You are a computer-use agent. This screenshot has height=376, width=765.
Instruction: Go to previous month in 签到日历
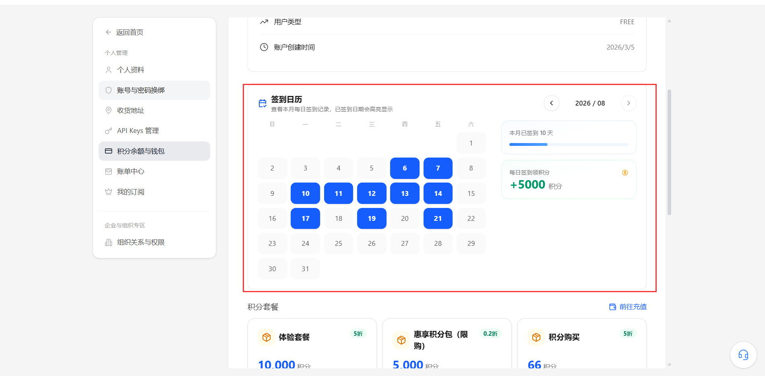[x=552, y=103]
